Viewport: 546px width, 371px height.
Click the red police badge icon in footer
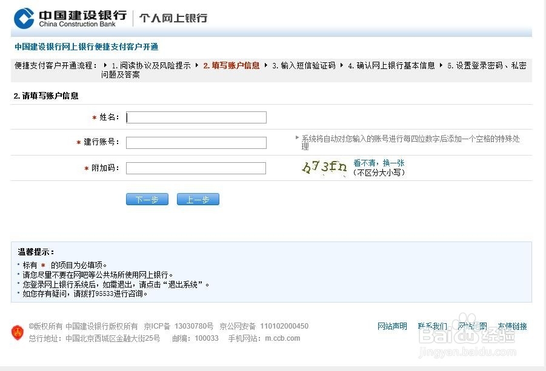pos(18,333)
